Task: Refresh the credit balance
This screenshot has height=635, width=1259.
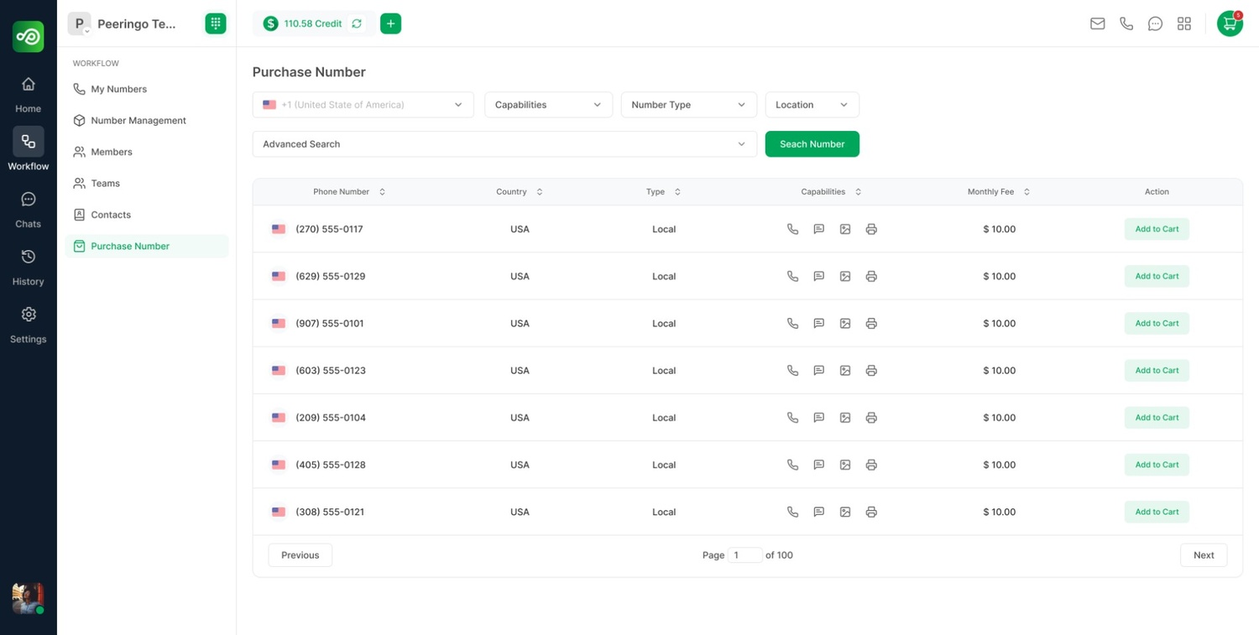Action: pos(357,23)
